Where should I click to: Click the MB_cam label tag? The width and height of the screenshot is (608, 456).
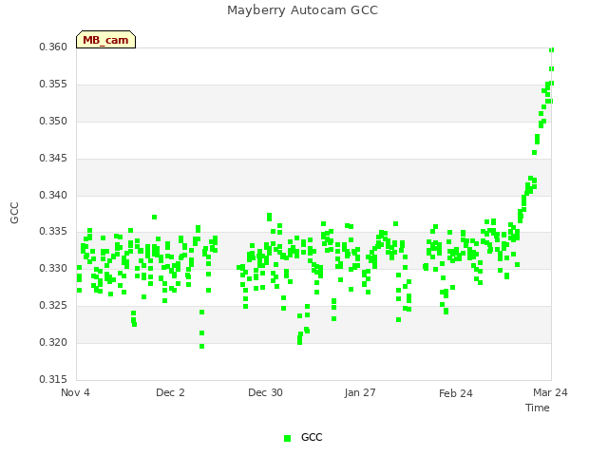(x=105, y=40)
